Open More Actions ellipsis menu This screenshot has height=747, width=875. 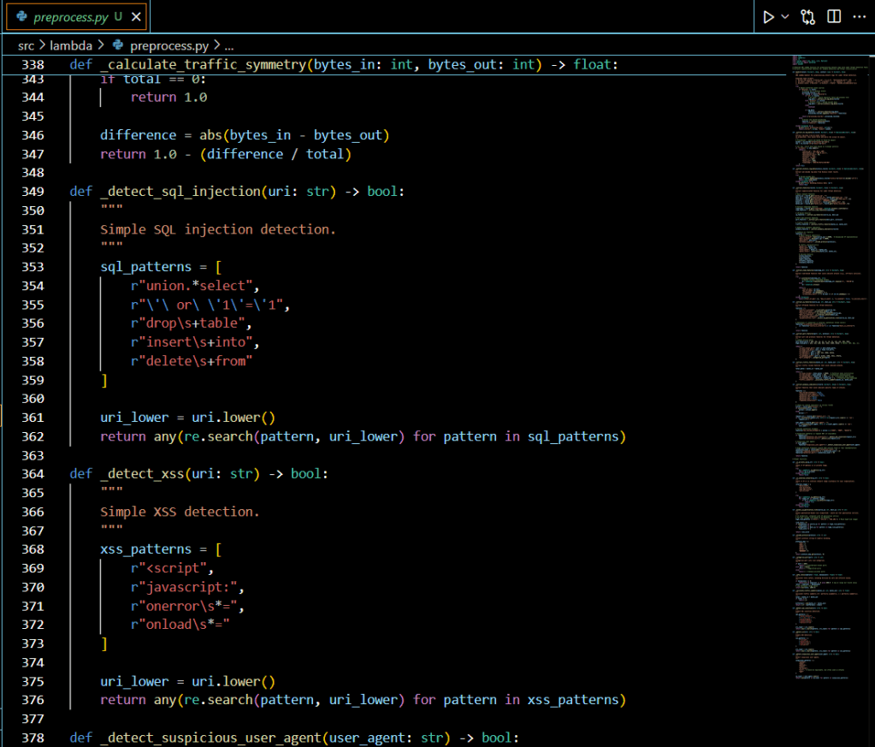(x=859, y=16)
